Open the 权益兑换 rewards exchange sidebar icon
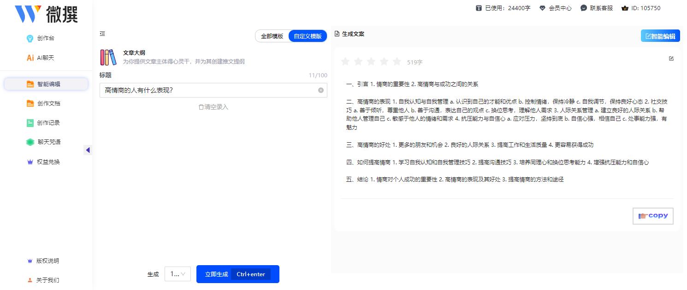Screen dimensions: 687x290 pyautogui.click(x=30, y=162)
